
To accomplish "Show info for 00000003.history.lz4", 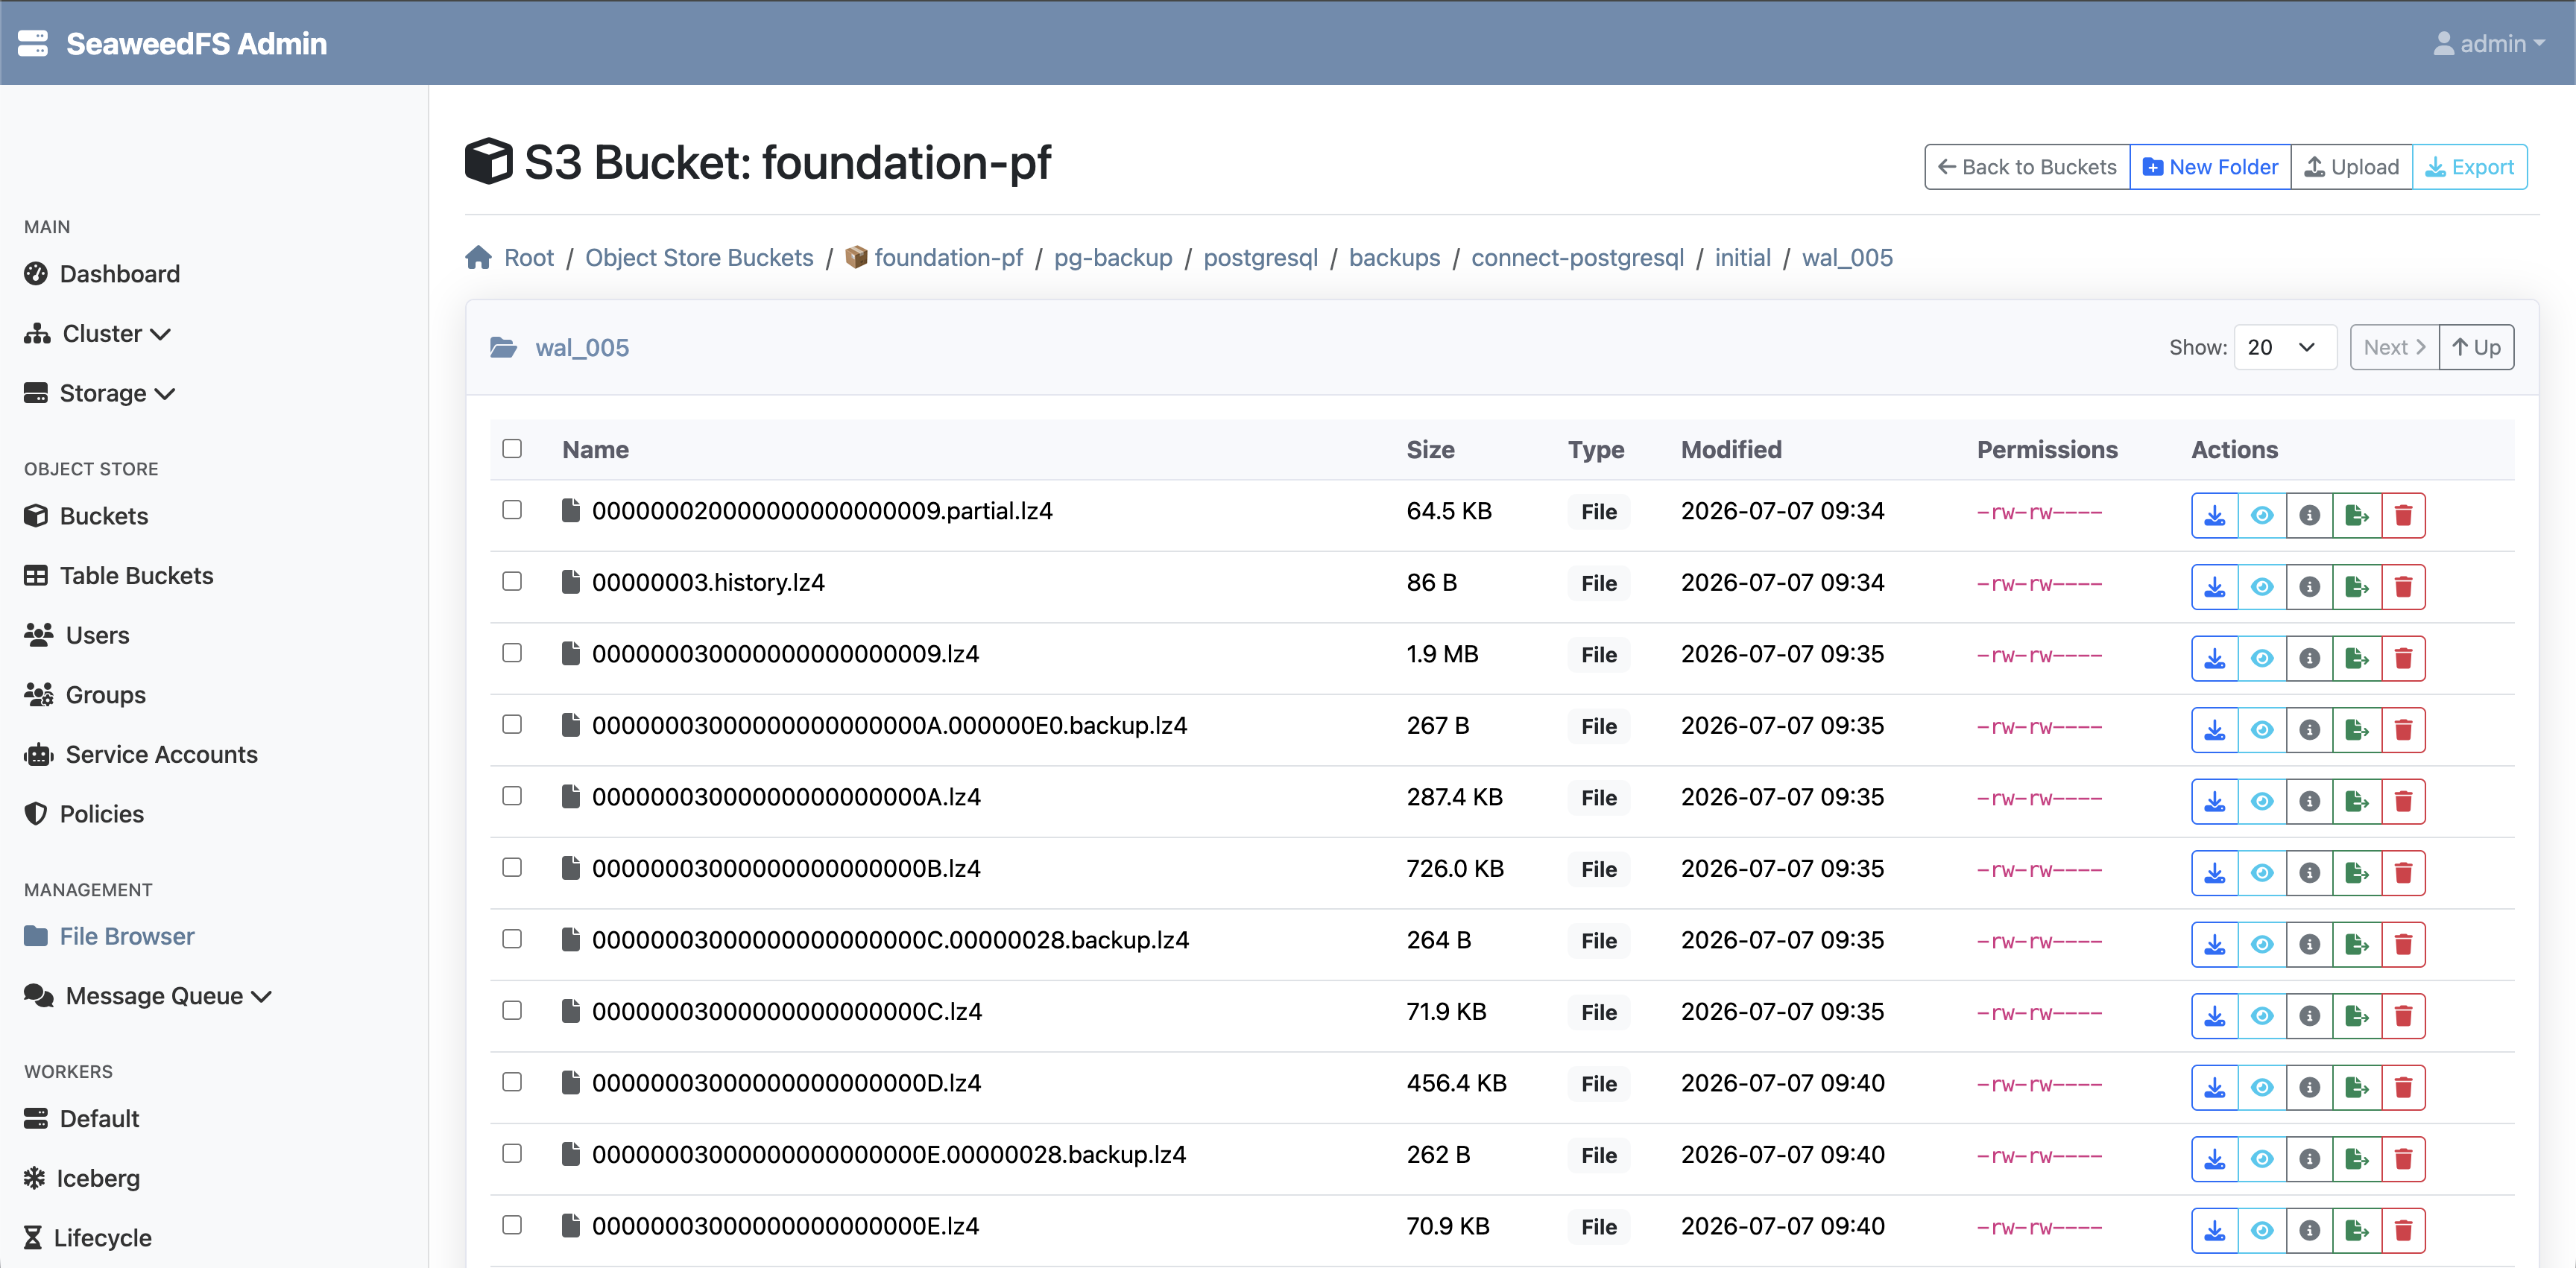I will [x=2309, y=586].
